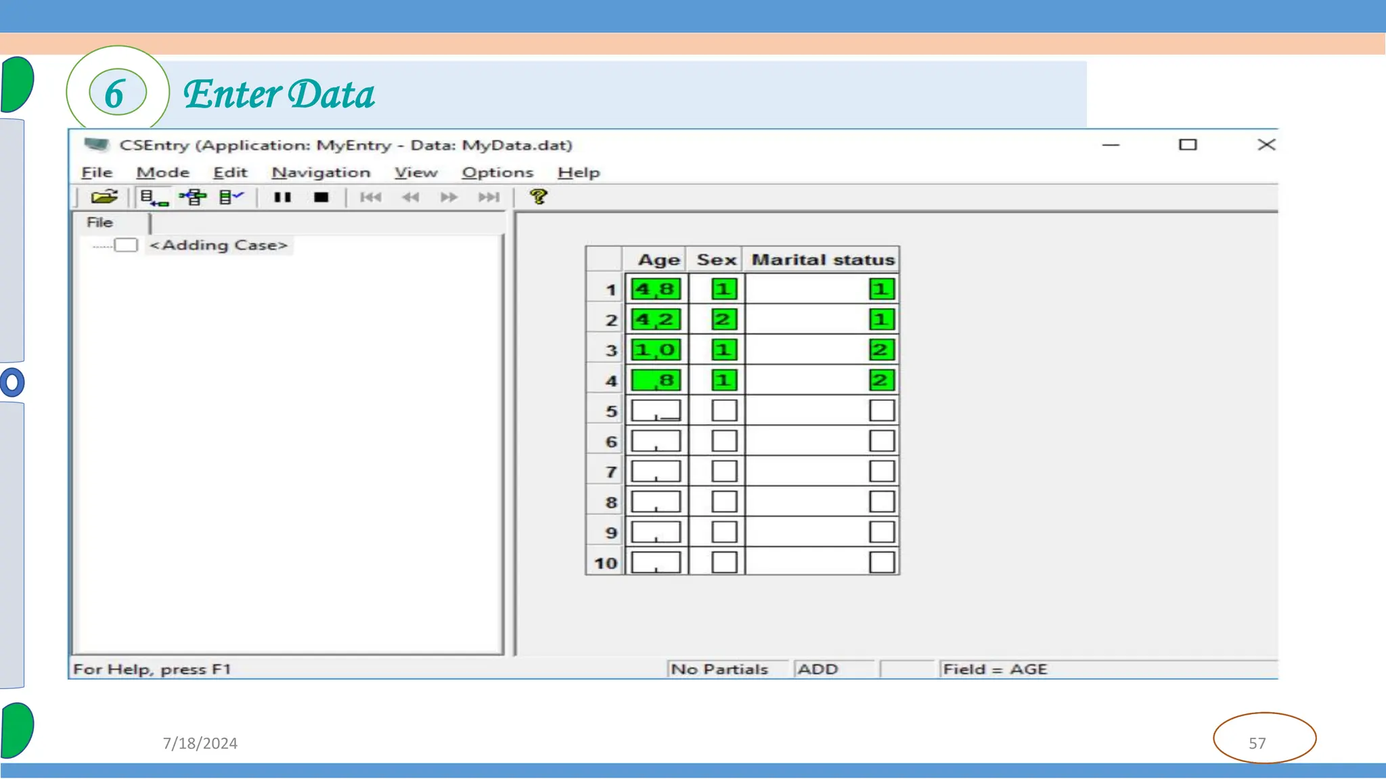Click empty Marital status field in row 7
The image size is (1386, 779).
click(882, 471)
